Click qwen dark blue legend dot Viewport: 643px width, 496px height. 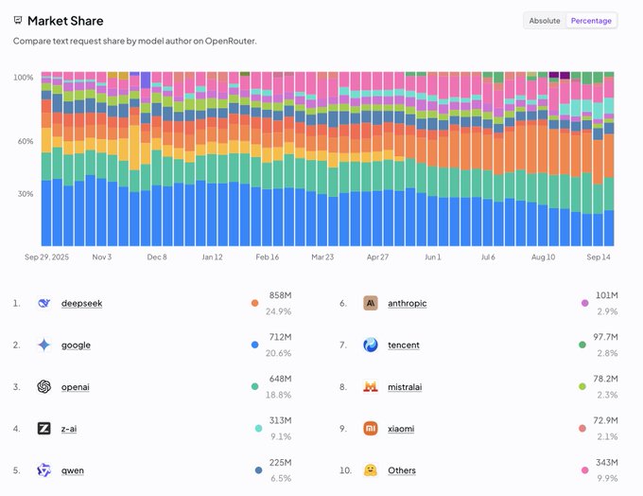click(x=258, y=470)
